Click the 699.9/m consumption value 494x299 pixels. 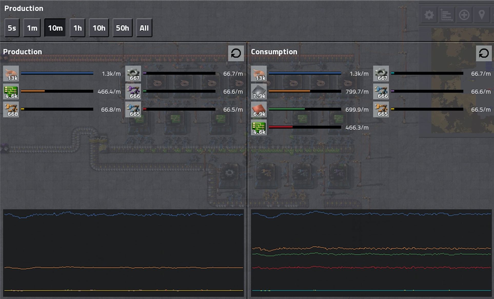click(357, 109)
